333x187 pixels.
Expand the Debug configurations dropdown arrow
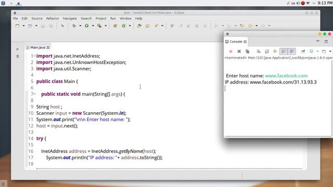80,26
